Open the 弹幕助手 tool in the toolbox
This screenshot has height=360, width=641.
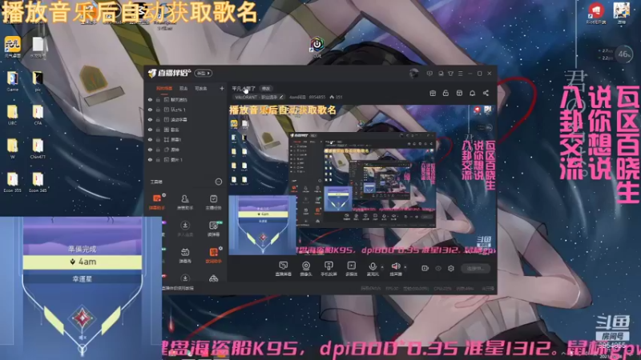point(157,202)
